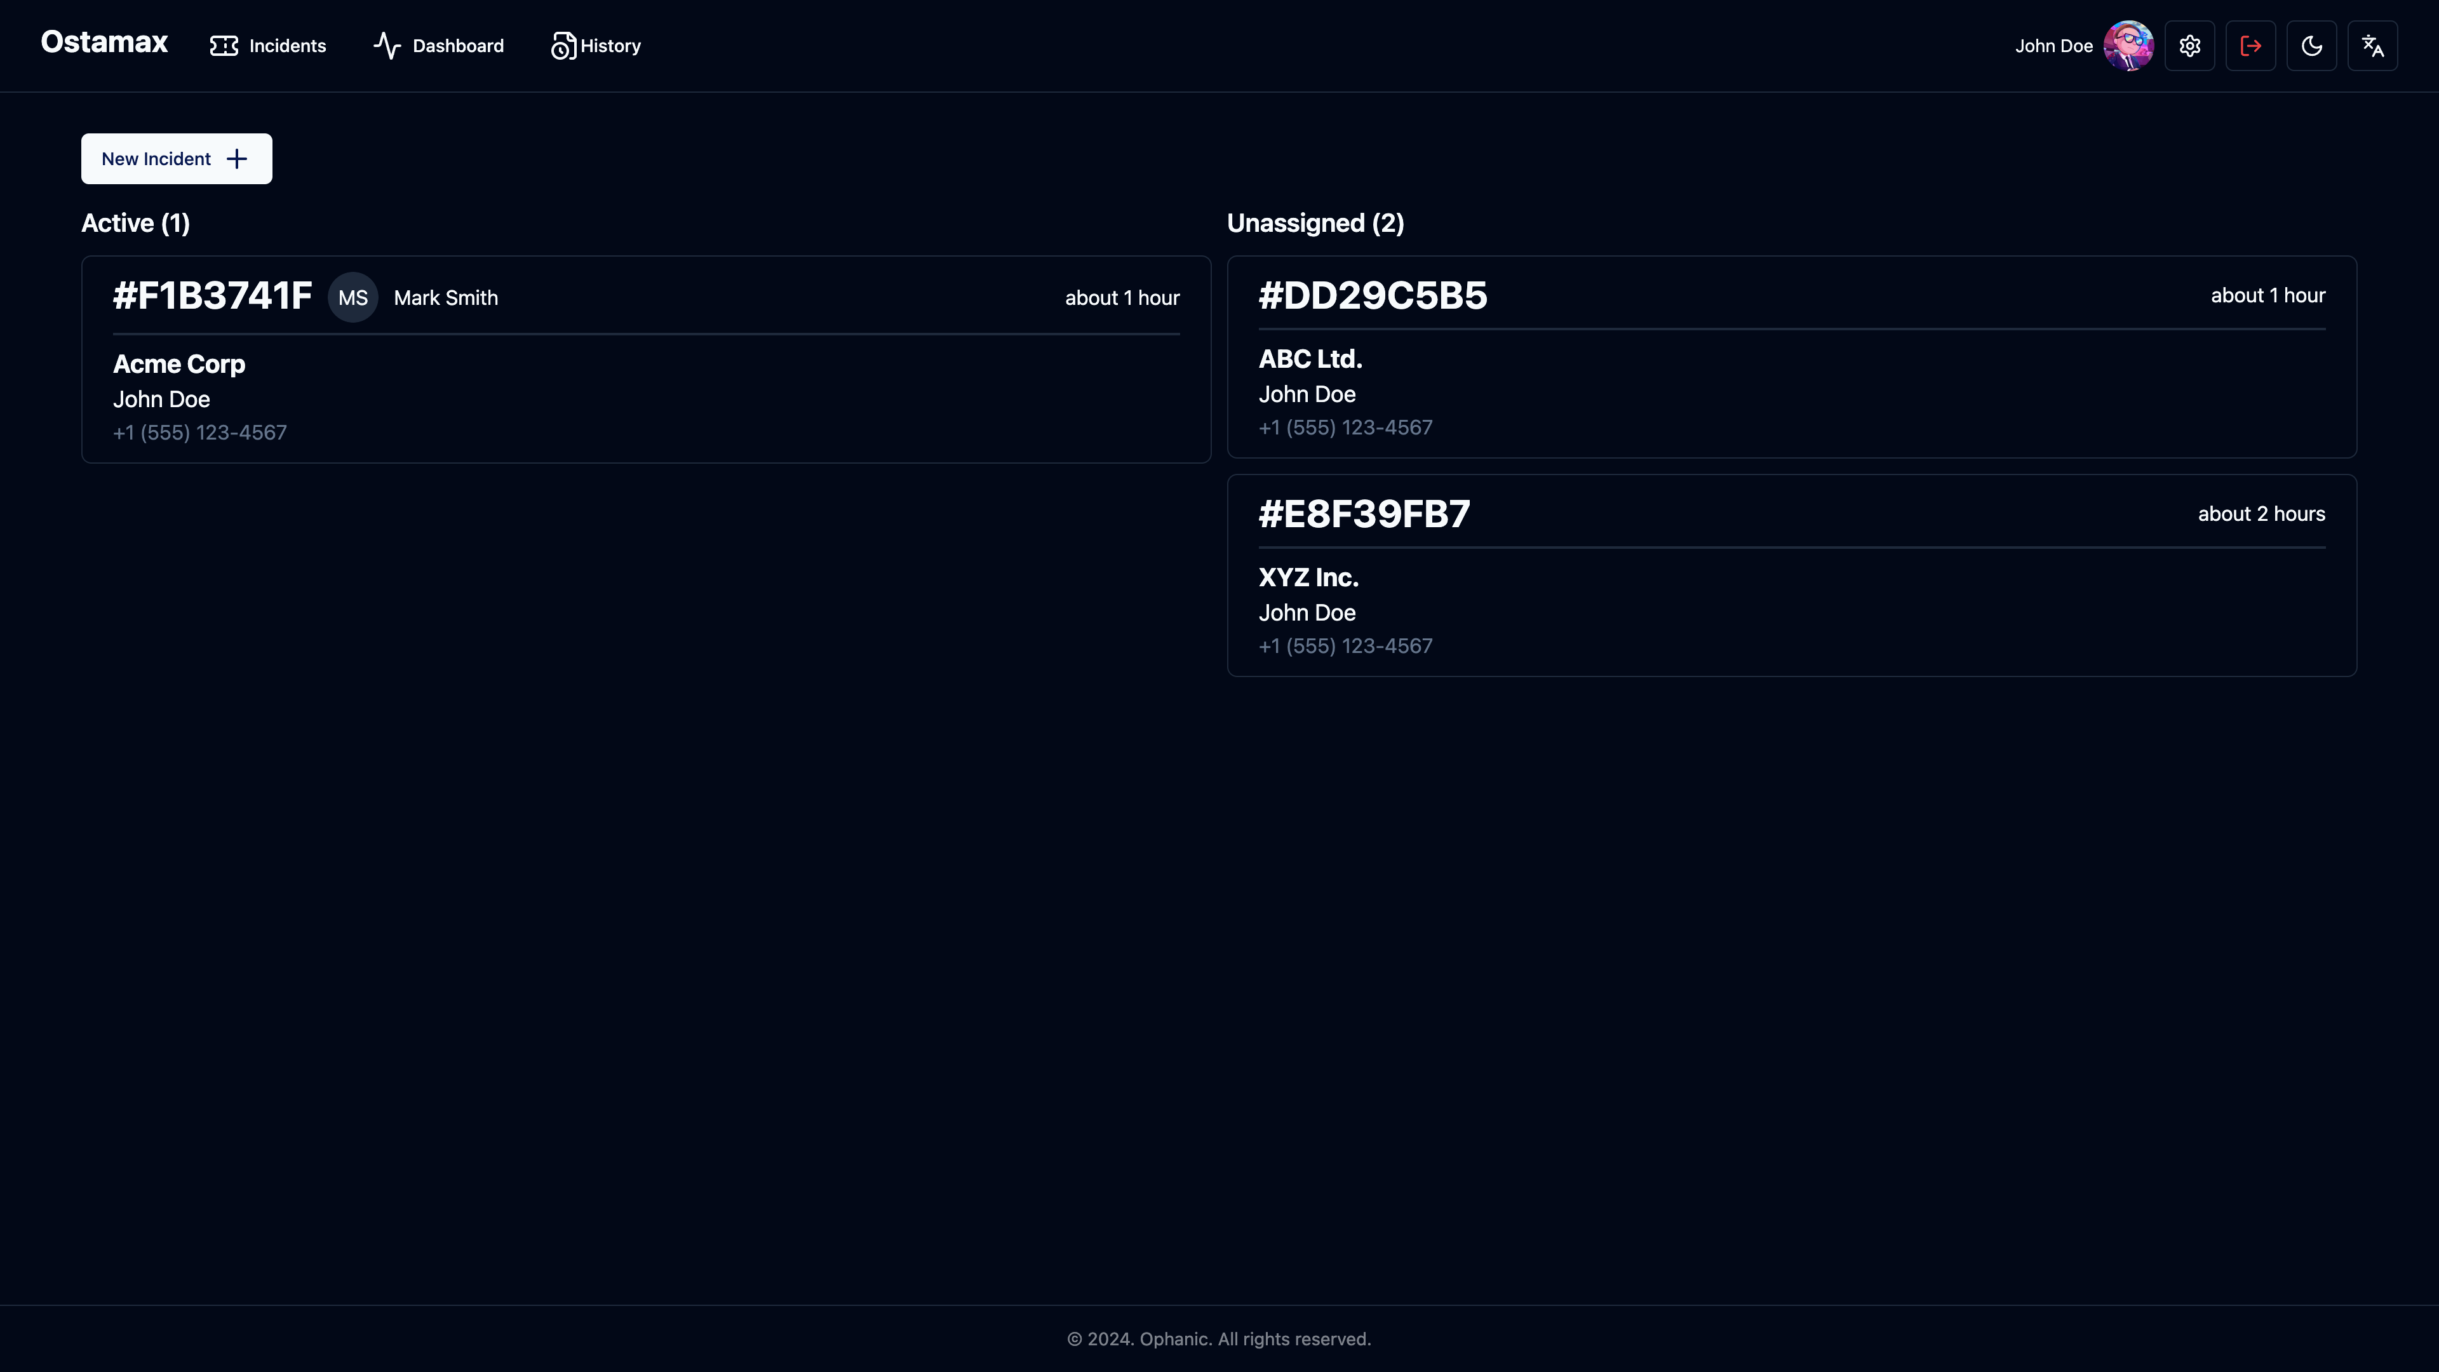Screen dimensions: 2439x1372
Task: Click the History clock-file icon
Action: point(562,46)
